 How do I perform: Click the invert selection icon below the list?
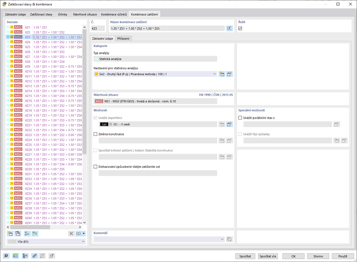(35, 233)
